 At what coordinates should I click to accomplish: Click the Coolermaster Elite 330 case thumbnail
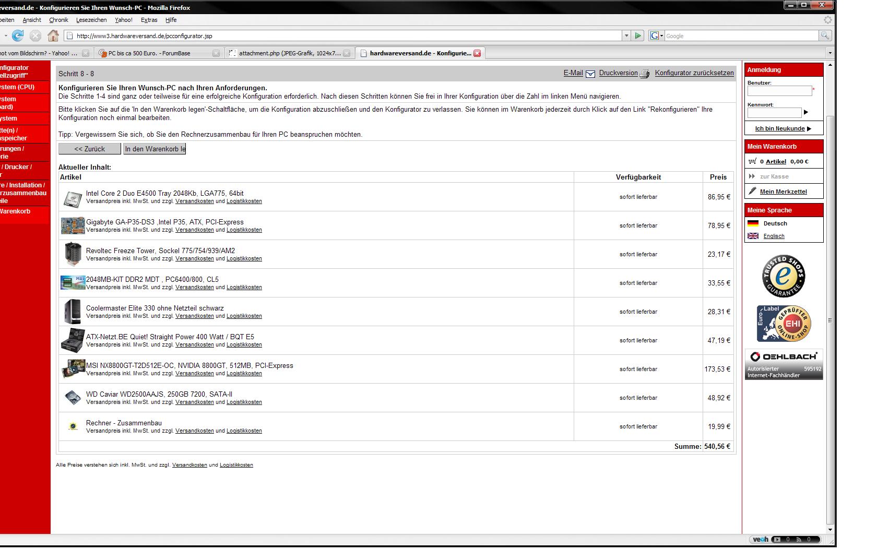coord(73,311)
